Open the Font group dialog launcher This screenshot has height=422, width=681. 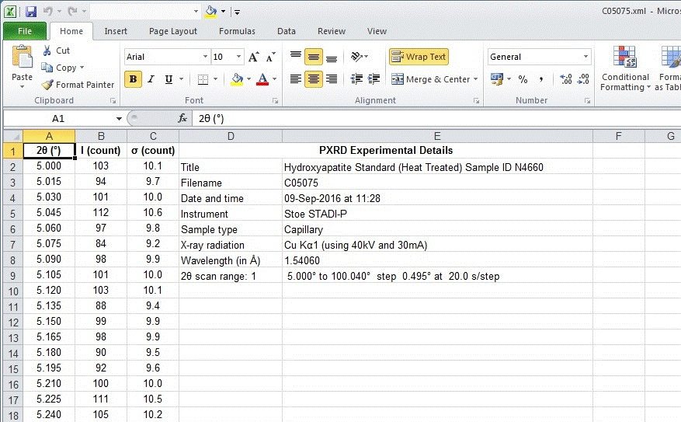(276, 101)
